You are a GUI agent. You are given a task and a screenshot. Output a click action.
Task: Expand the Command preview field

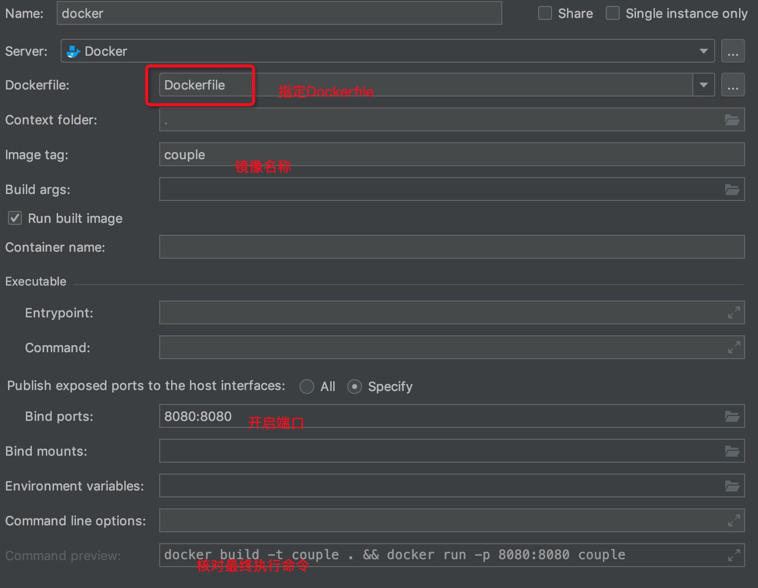pos(734,555)
